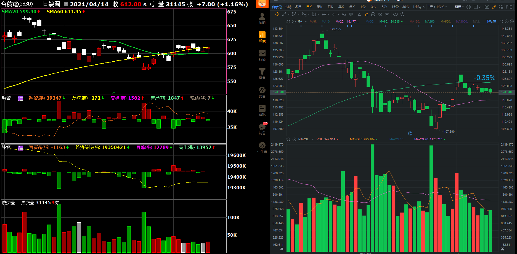Viewport: 517px width, 254px height.
Task: Click the orange mascot logo in the sidebar
Action: pyautogui.click(x=262, y=4)
